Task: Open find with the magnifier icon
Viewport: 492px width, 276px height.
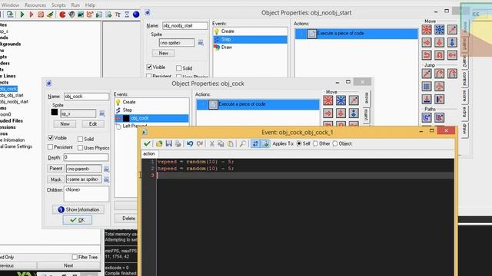Action: pyautogui.click(x=243, y=143)
